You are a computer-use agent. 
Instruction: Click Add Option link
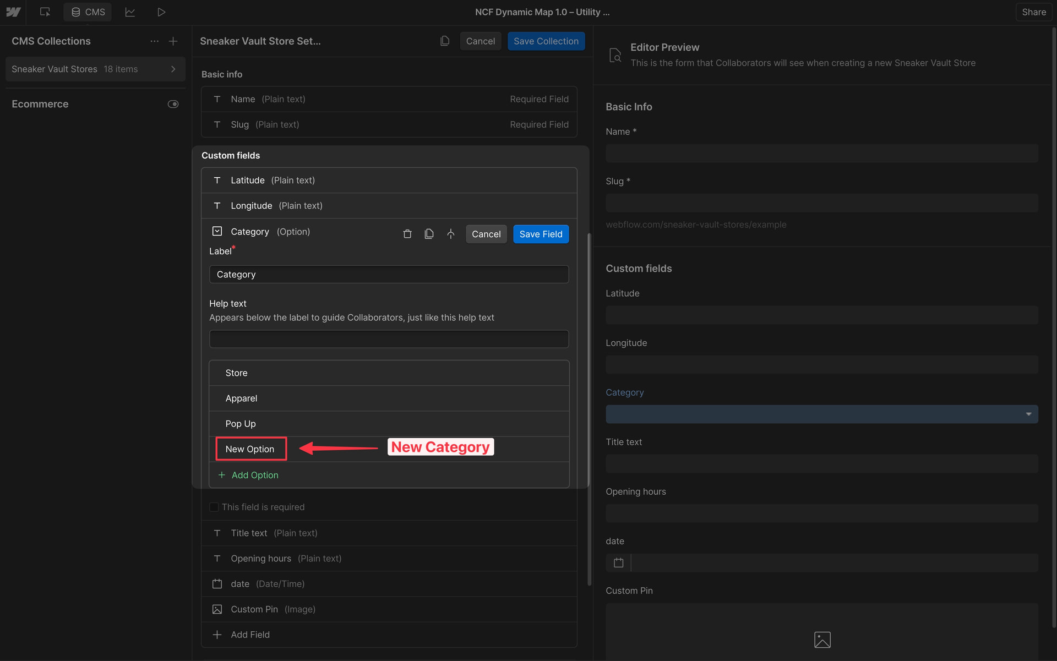click(x=255, y=475)
